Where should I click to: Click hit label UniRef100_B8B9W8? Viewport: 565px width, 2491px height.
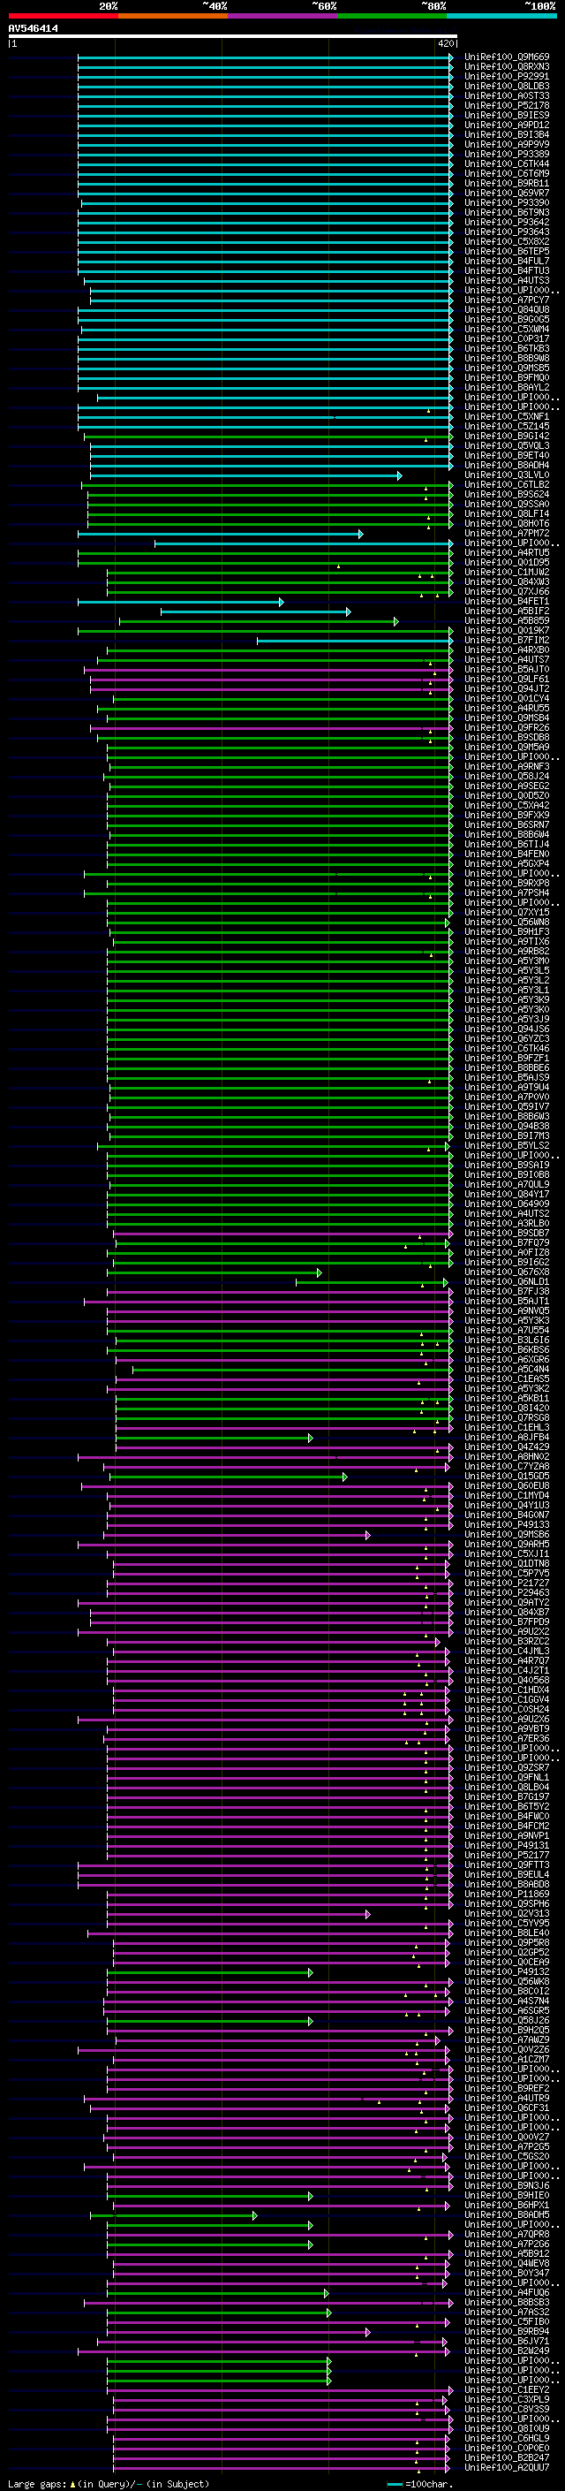click(x=507, y=359)
